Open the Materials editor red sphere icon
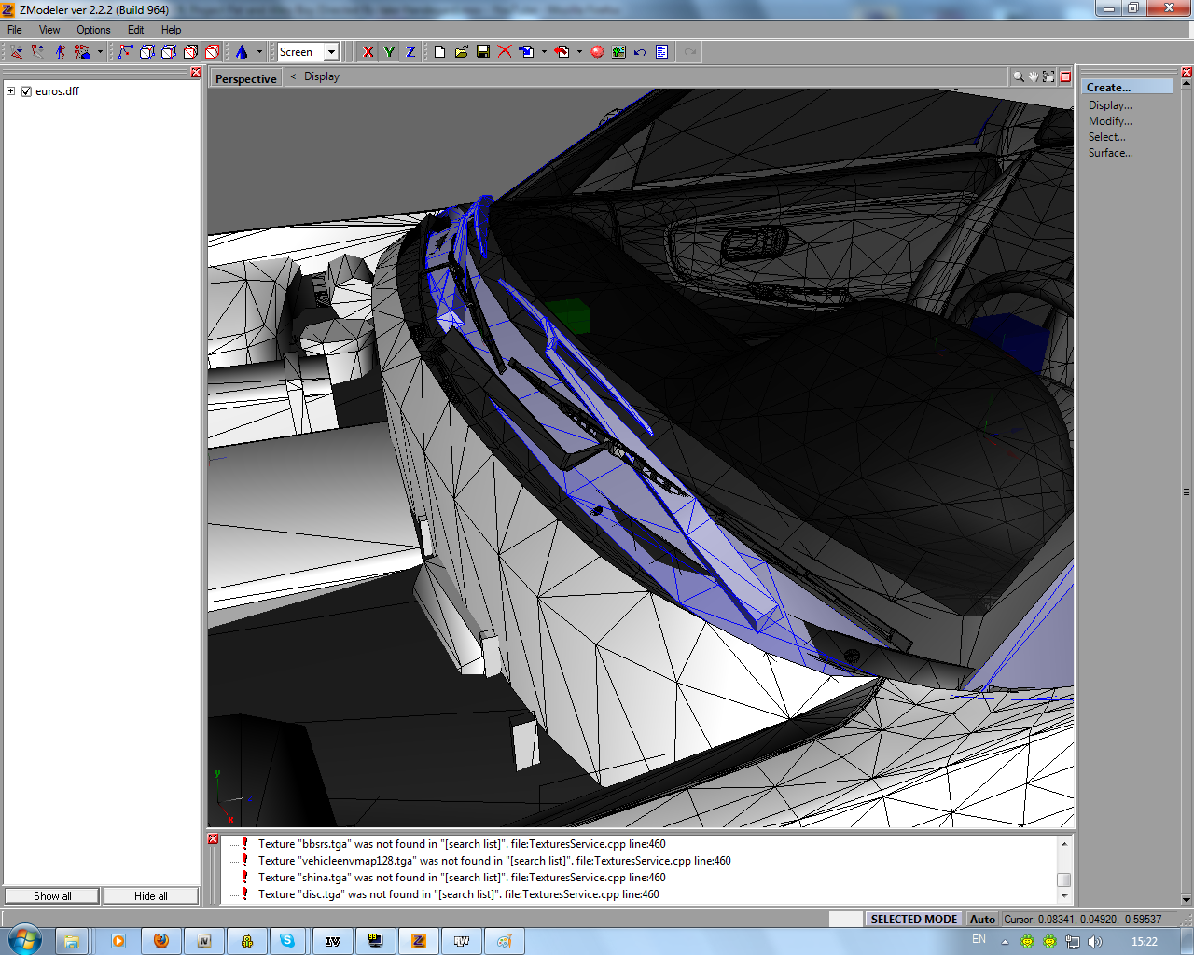 [597, 52]
